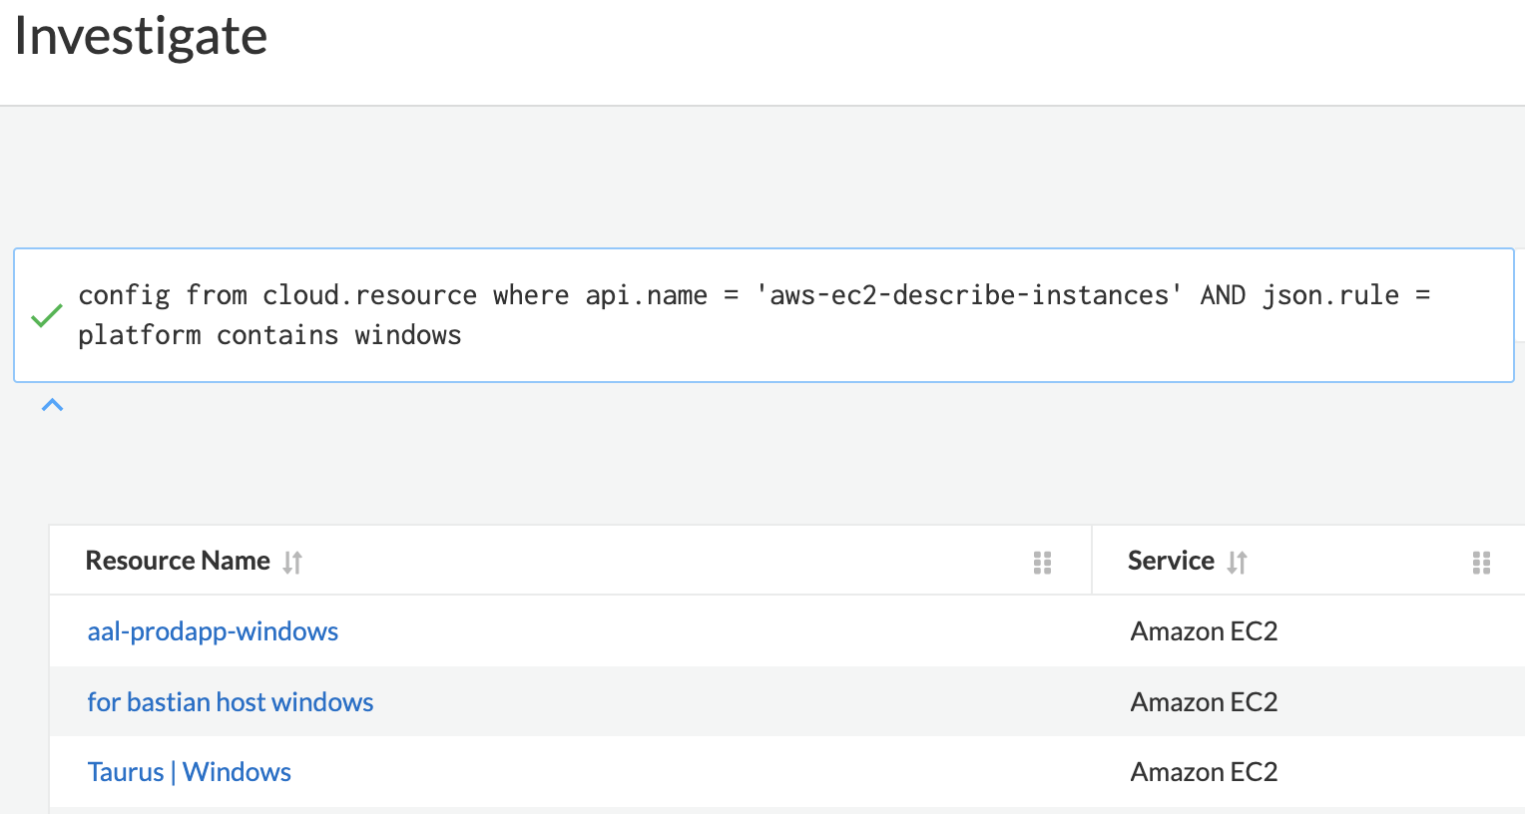Click the Investigate page heading
This screenshot has width=1525, height=814.
[141, 37]
